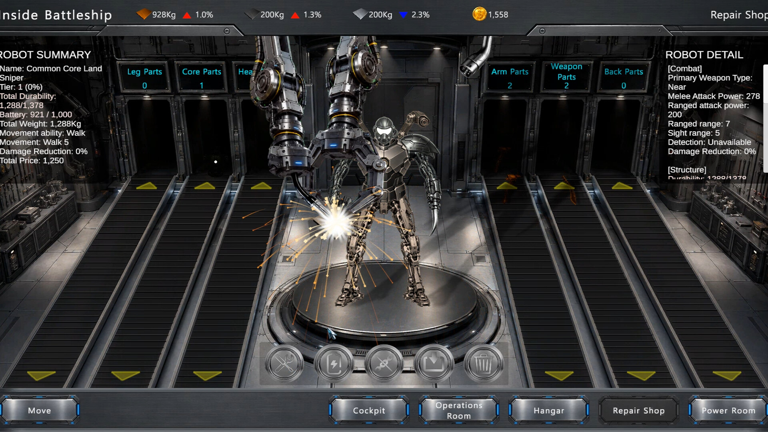The height and width of the screenshot is (432, 768).
Task: Click down arrow on Head Parts conveyor
Action: pos(207,376)
